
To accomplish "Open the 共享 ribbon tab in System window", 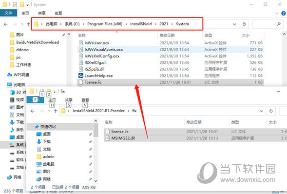I will pos(42,13).
